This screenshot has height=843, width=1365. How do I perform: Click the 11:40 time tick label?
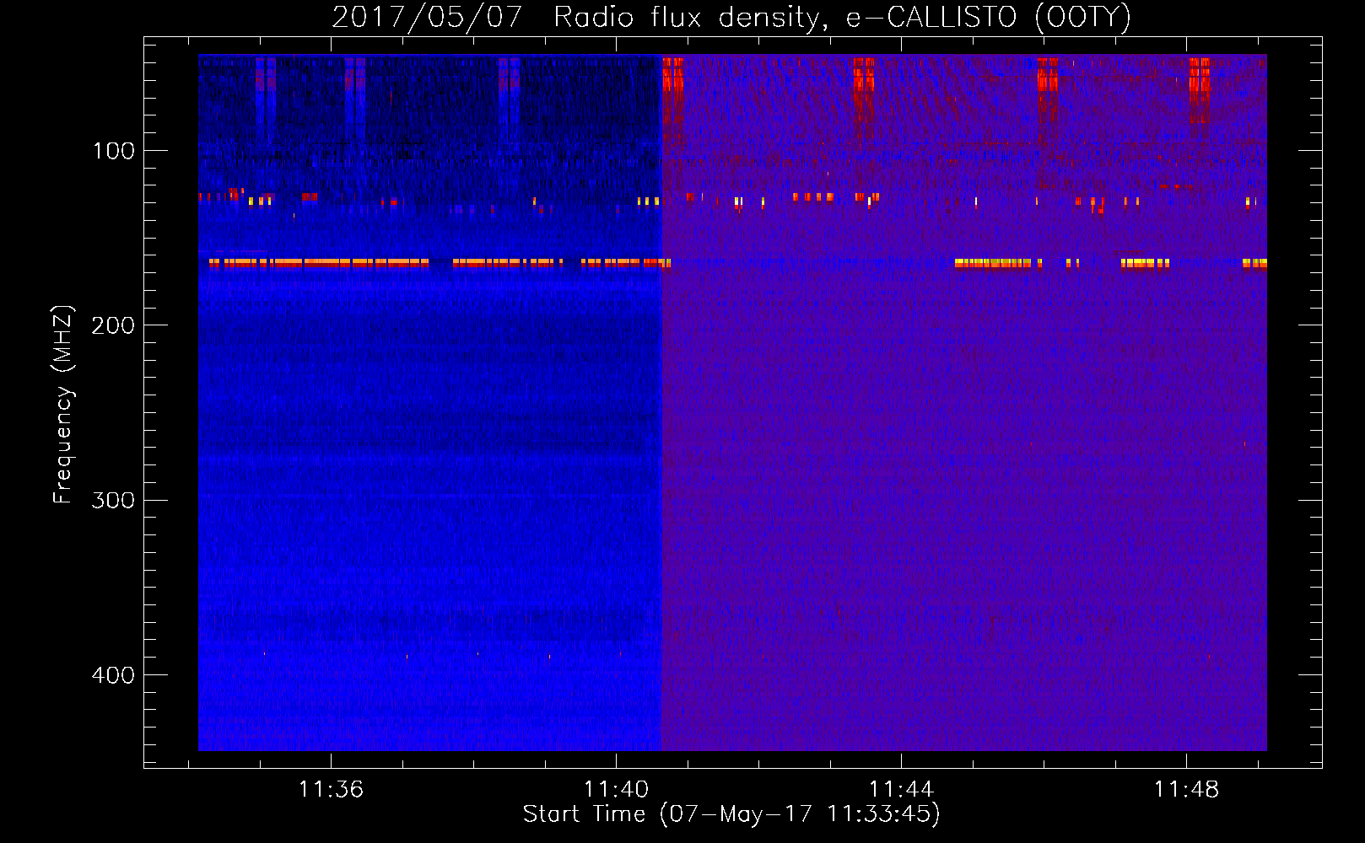point(617,789)
